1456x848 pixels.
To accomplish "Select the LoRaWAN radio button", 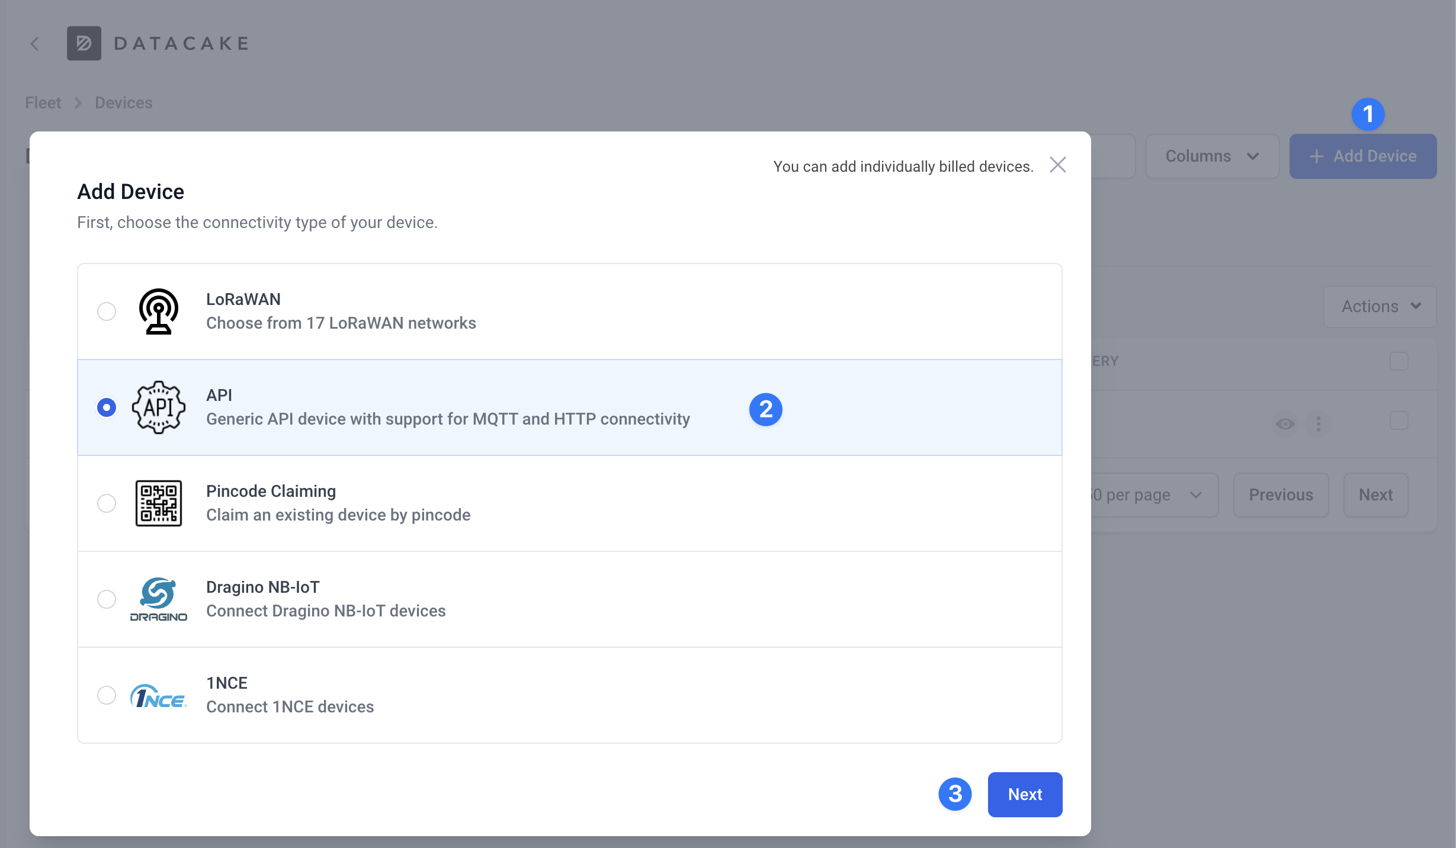I will point(107,311).
